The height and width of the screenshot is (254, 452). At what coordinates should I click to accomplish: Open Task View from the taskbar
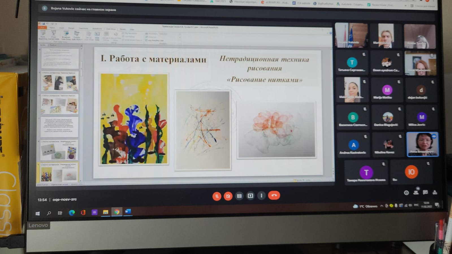pos(60,213)
